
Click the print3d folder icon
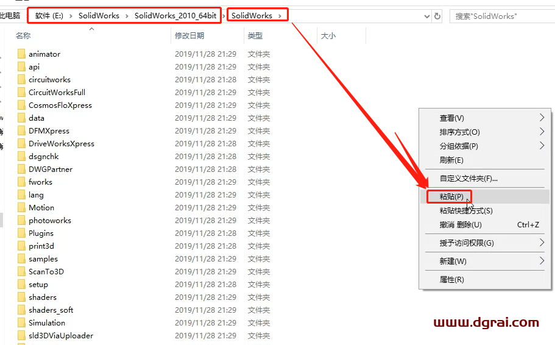tap(21, 246)
